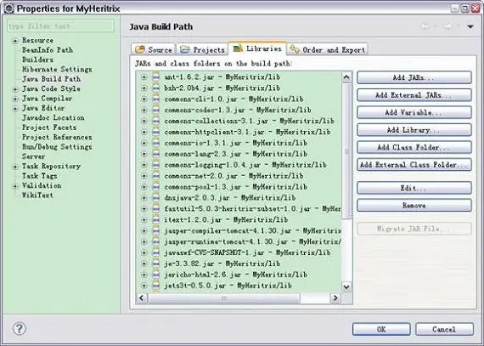This screenshot has height=346, width=484.
Task: Click the Add Library button
Action: point(414,130)
